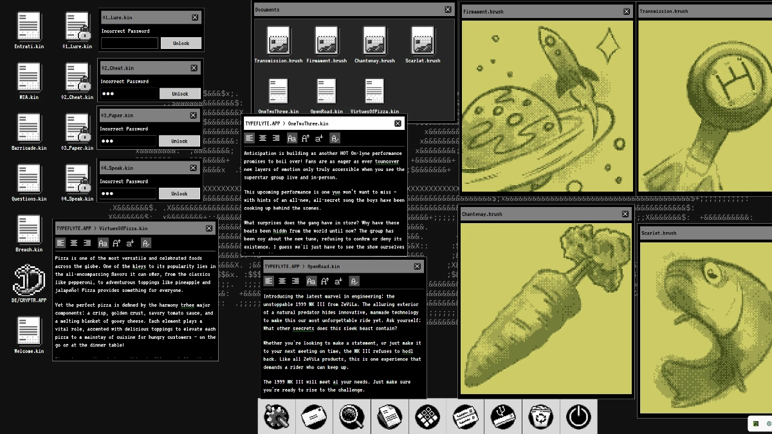Viewport: 772px width, 434px height.
Task: Open the DE/CRYPTR.APP desktop icon
Action: pyautogui.click(x=29, y=281)
